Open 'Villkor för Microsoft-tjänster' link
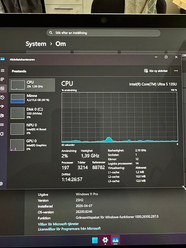 58,224
